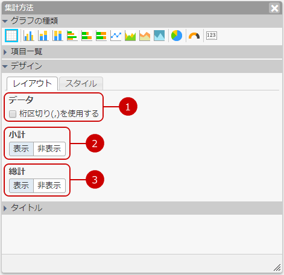Choose the 100% stacked vertical bar icon

58,36
